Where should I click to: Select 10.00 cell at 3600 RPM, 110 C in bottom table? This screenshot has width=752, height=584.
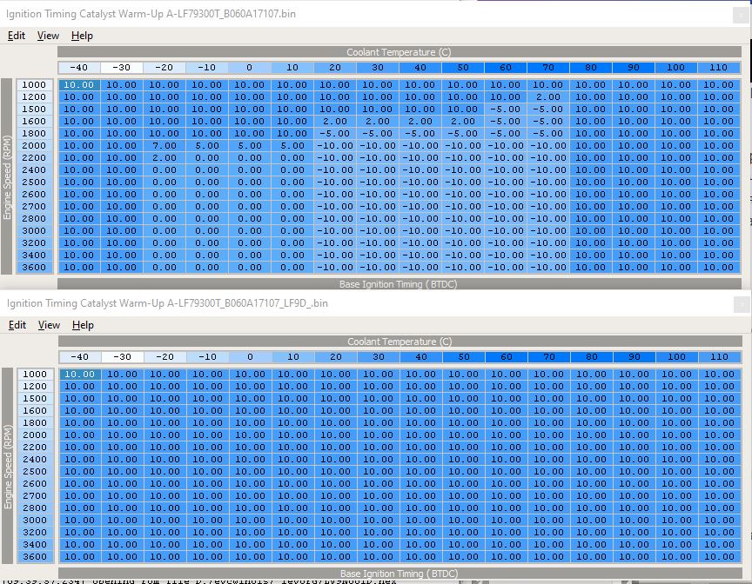click(720, 556)
